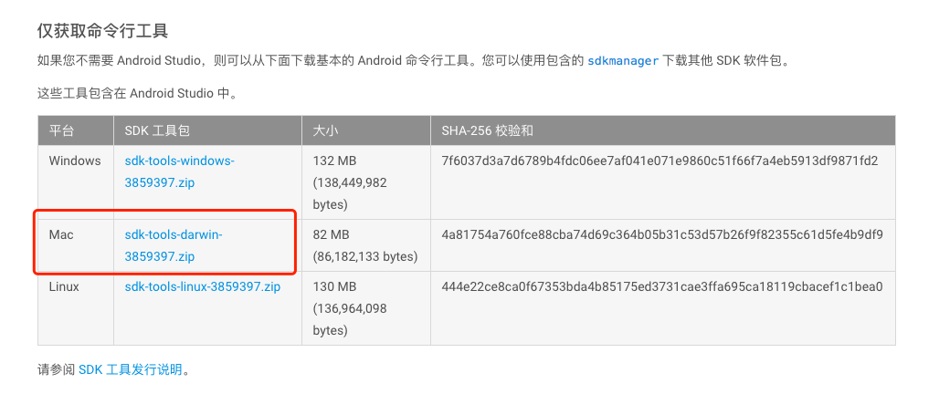Click the 82 MB size cell
The width and height of the screenshot is (939, 394).
(365, 245)
